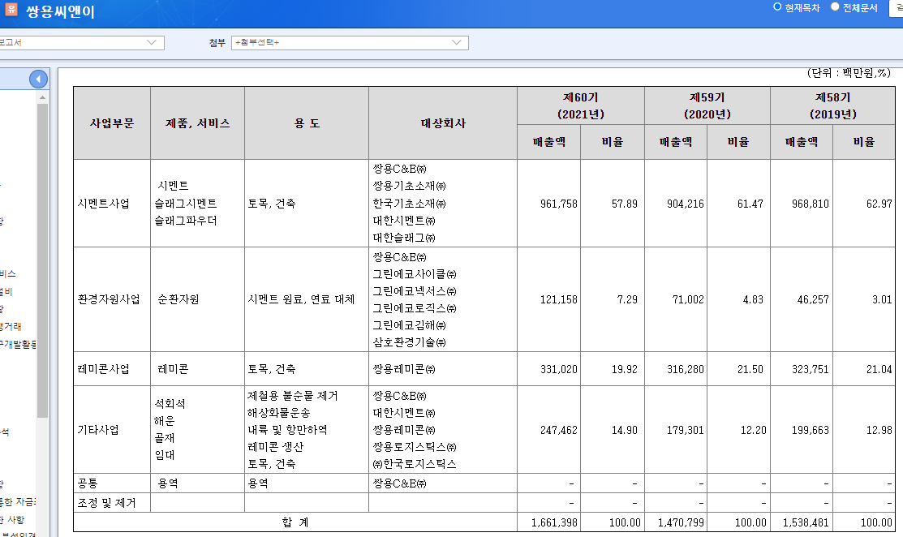Click the 레미콘사업 row label
The height and width of the screenshot is (537, 903).
[x=104, y=369]
